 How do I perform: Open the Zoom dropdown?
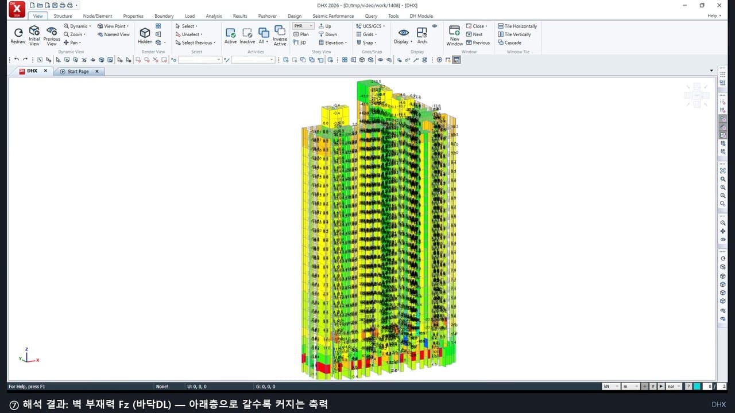point(74,34)
